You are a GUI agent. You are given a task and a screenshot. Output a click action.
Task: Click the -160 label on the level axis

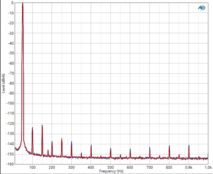click(x=10, y=164)
